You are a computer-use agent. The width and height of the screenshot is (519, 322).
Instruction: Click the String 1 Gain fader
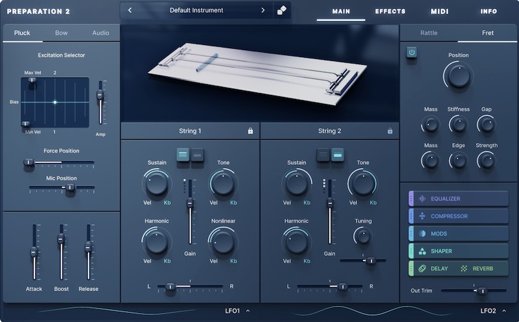(x=190, y=203)
